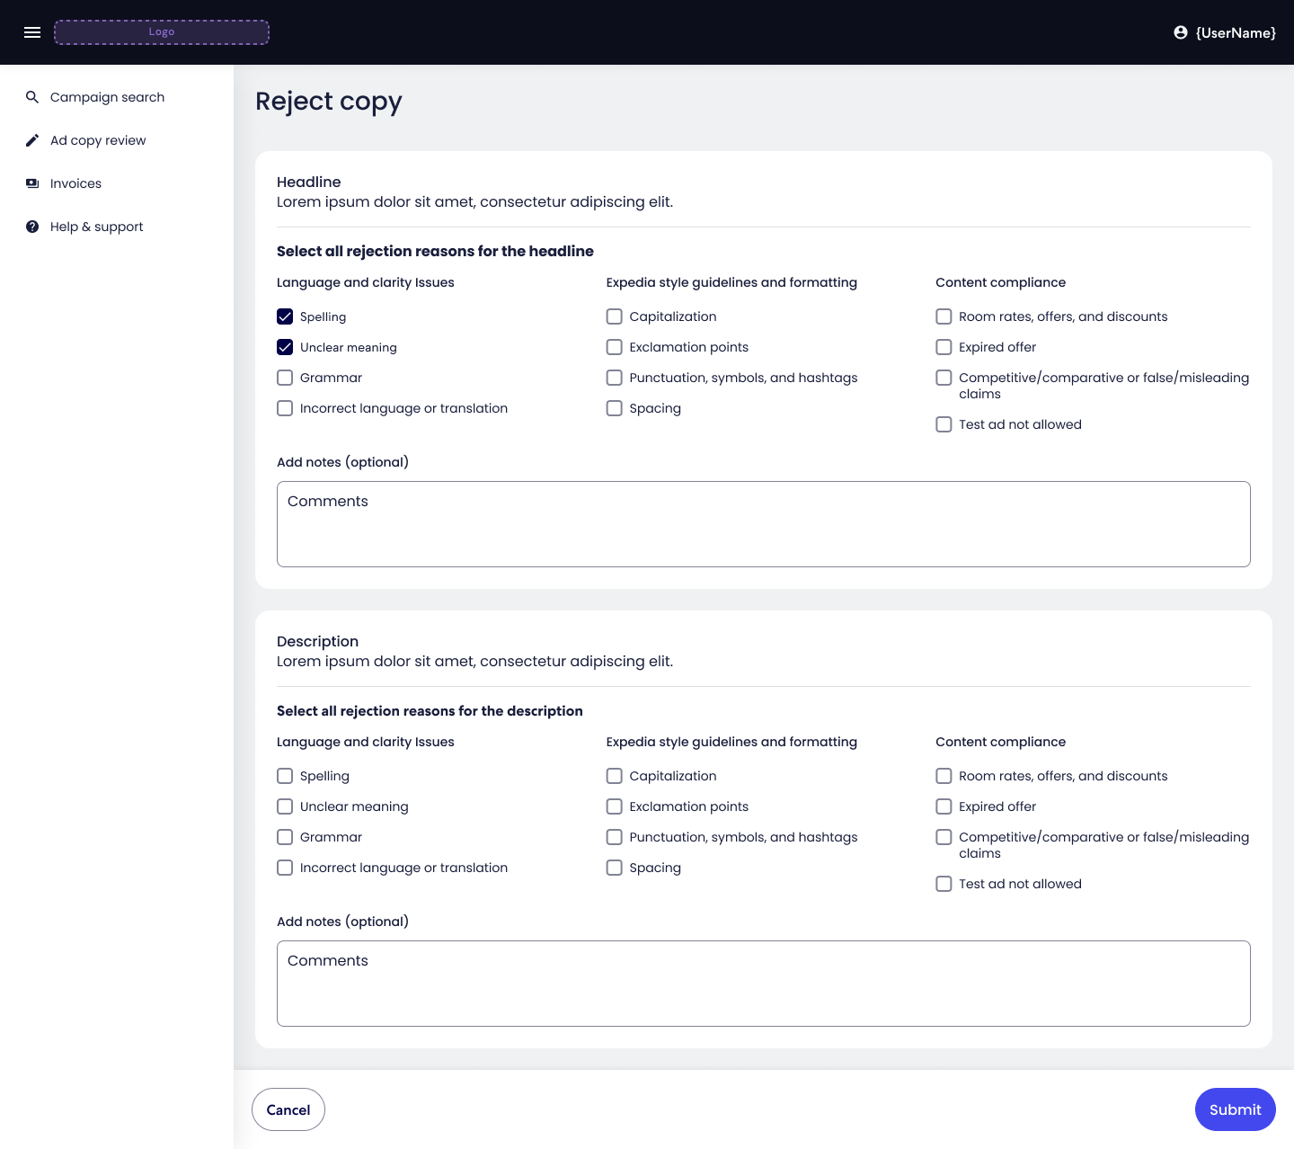Check Grammar under headline rejection reasons
Image resolution: width=1294 pixels, height=1149 pixels.
click(x=285, y=378)
